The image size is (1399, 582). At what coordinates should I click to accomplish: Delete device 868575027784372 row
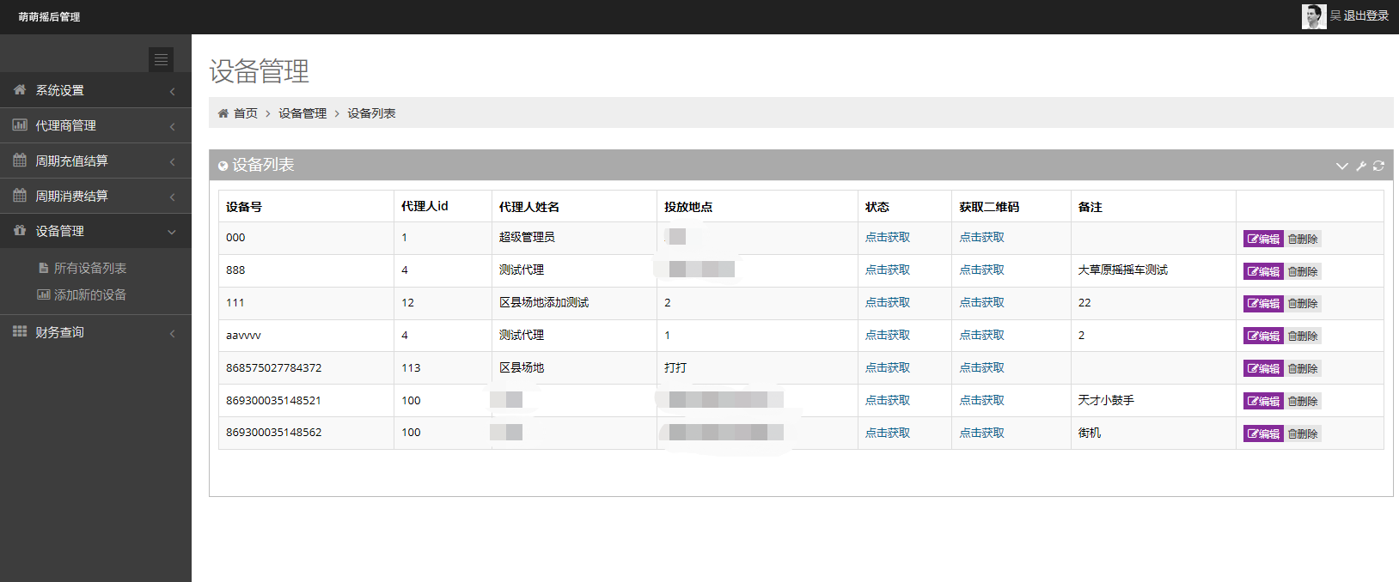pos(1303,368)
